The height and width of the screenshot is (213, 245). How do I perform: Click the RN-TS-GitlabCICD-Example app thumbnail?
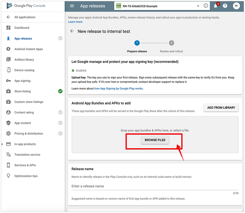coord(119,6)
